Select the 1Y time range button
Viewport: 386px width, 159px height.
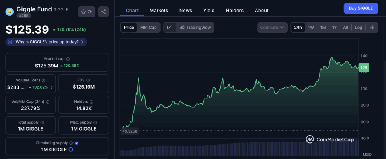pos(334,28)
